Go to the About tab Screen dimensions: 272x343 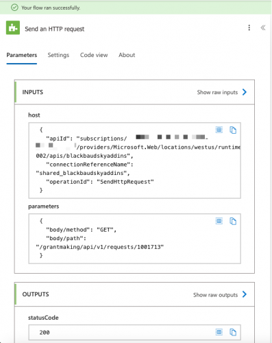[x=127, y=55]
